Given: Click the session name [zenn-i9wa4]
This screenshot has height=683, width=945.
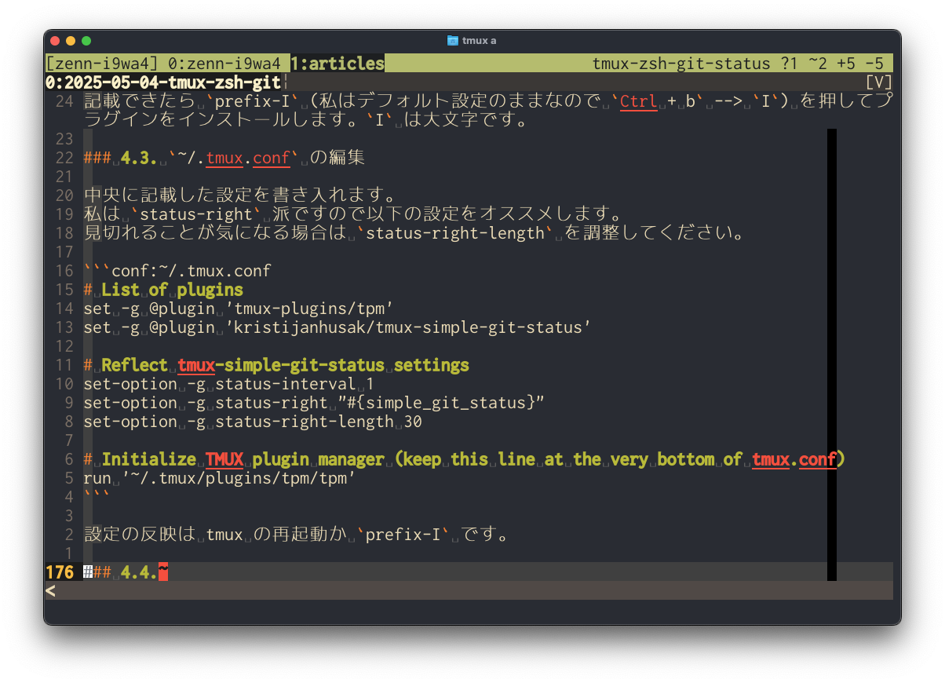Looking at the screenshot, I should click(x=102, y=64).
